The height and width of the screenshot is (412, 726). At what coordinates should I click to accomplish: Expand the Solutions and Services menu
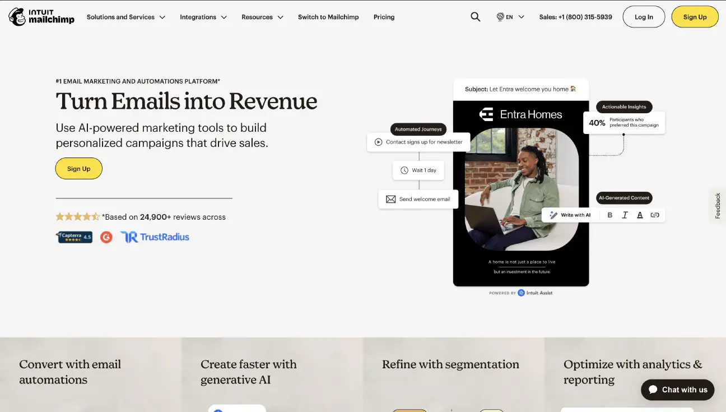[x=126, y=17]
